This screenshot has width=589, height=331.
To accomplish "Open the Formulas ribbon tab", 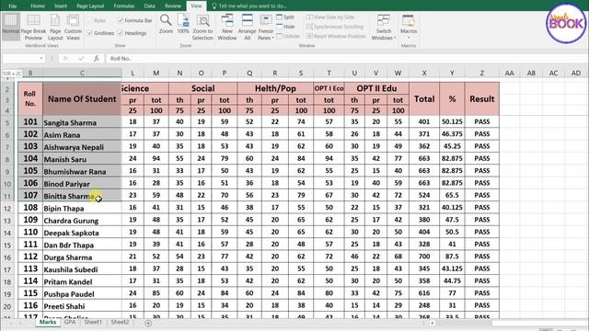I will pyautogui.click(x=124, y=6).
